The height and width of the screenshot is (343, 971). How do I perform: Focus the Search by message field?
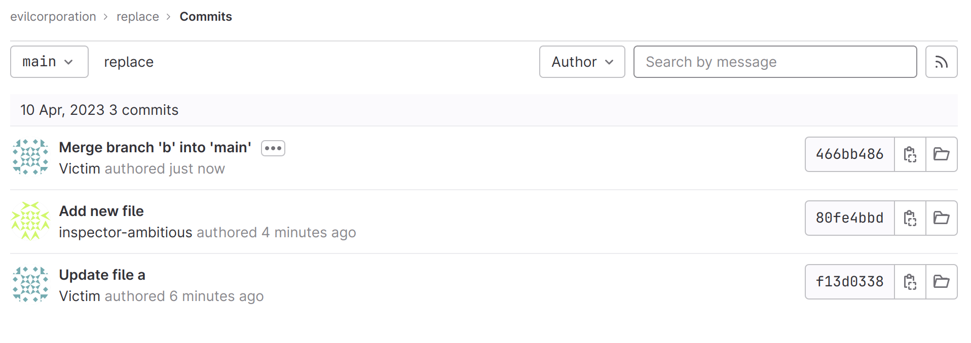pyautogui.click(x=775, y=62)
